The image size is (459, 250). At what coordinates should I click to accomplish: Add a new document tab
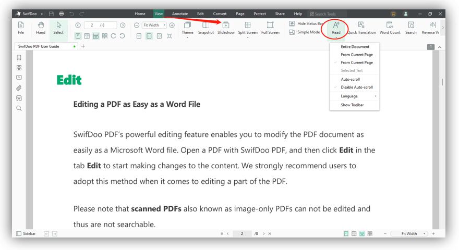(83, 46)
